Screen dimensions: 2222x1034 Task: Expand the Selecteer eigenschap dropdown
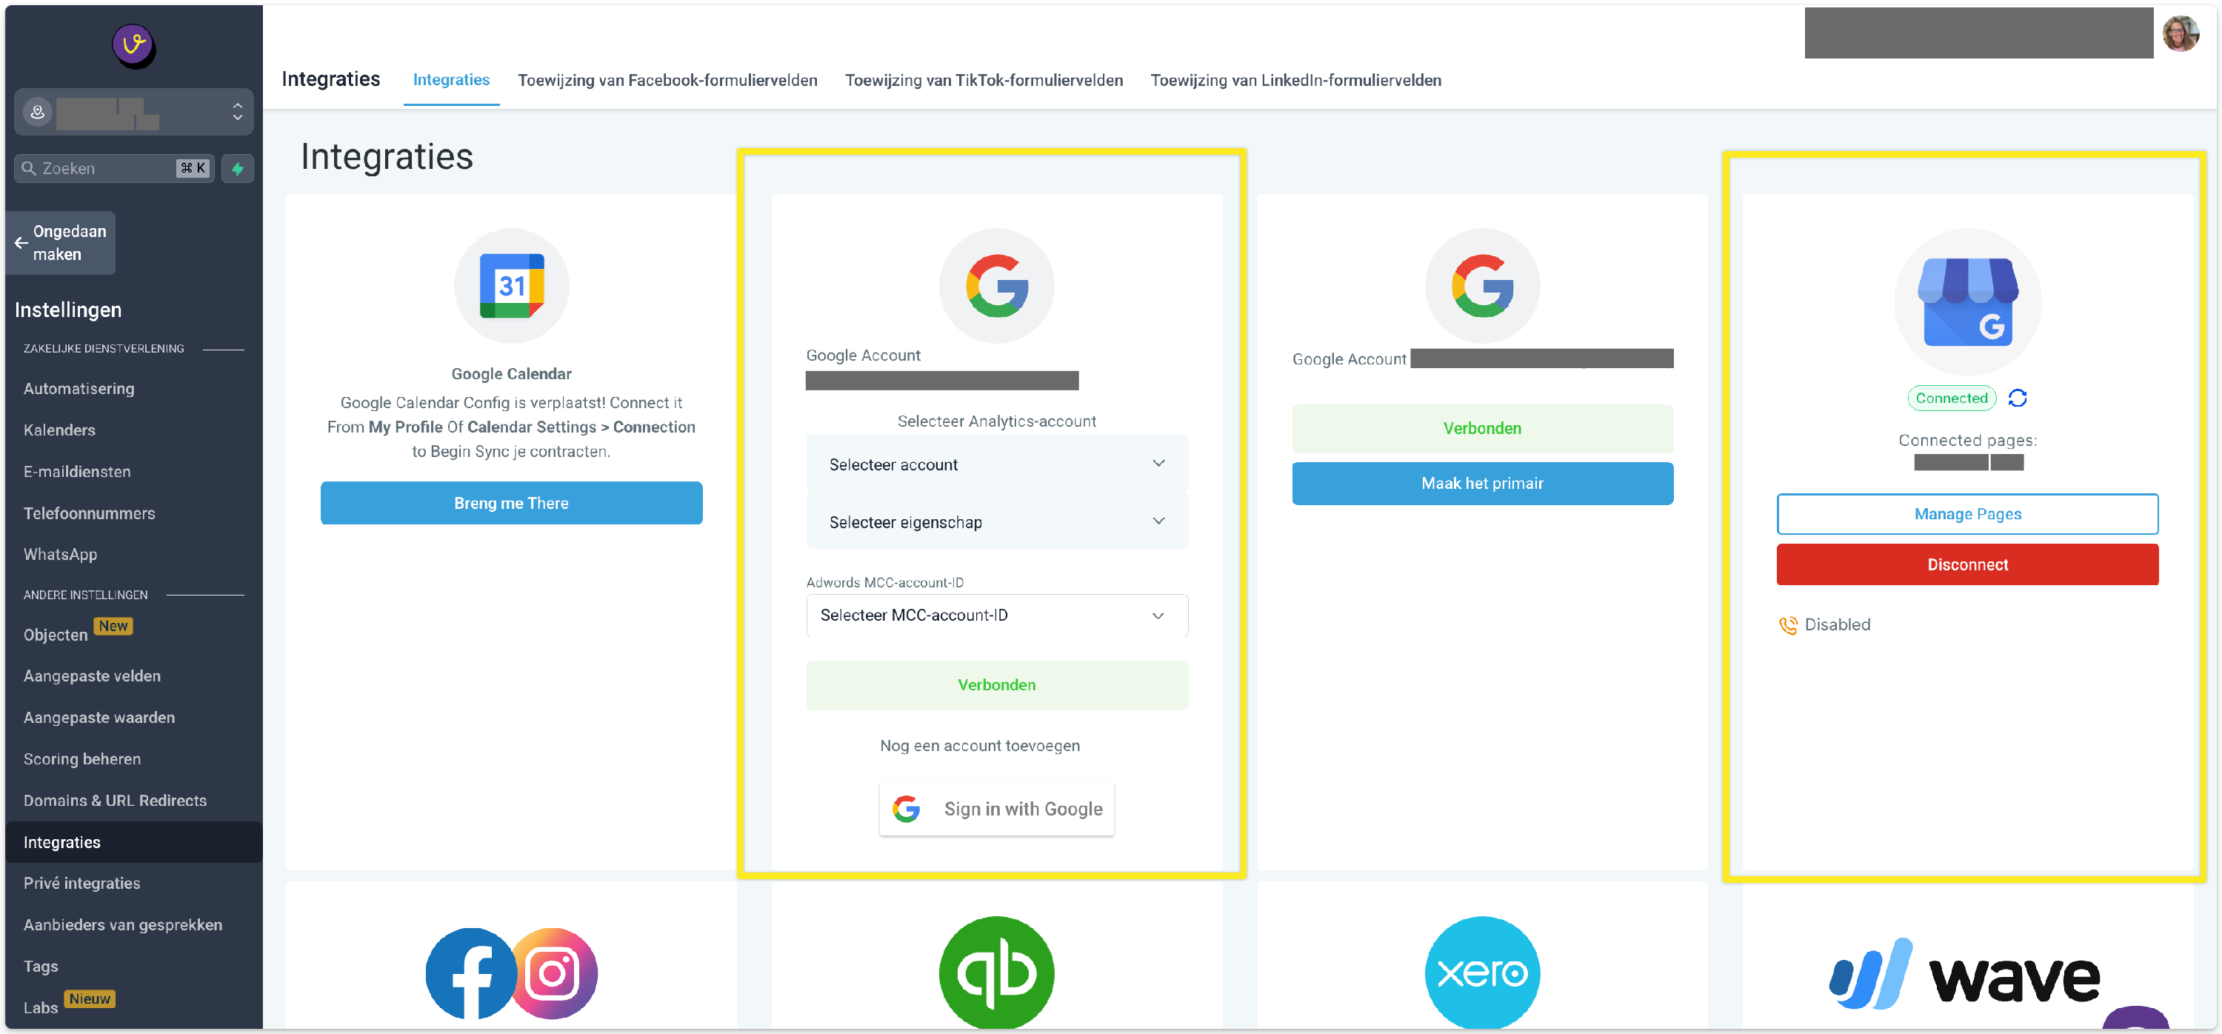tap(996, 521)
